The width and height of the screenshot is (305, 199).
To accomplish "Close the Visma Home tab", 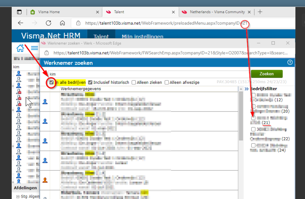I will [97, 12].
